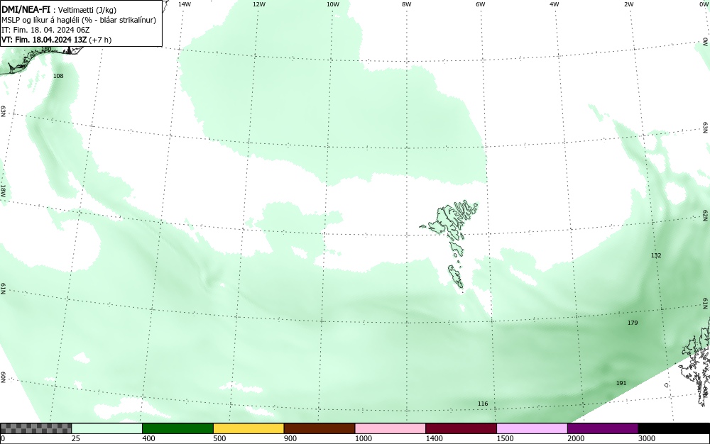Click the Shetland Islands coastline outline

(x=696, y=362)
